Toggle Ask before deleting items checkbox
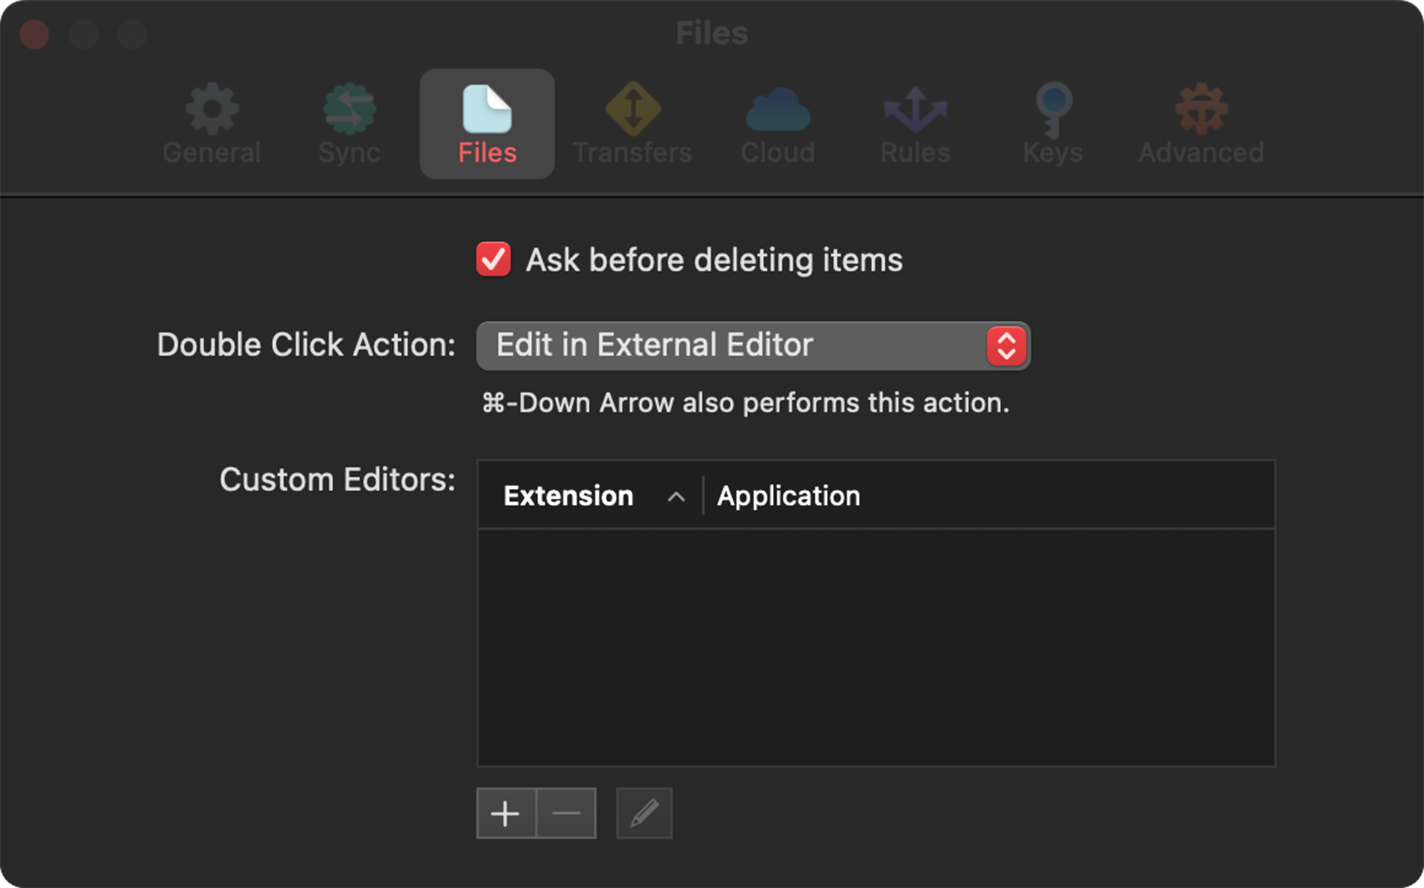This screenshot has height=888, width=1424. pos(493,259)
